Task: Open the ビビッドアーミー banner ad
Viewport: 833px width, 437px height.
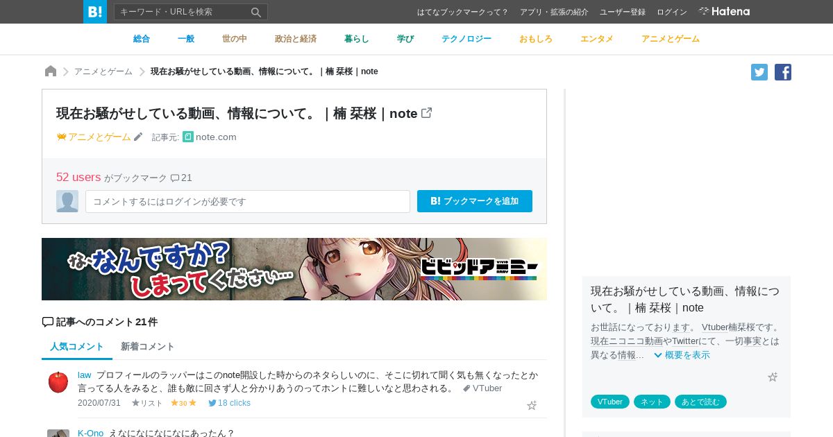Action: 294,269
